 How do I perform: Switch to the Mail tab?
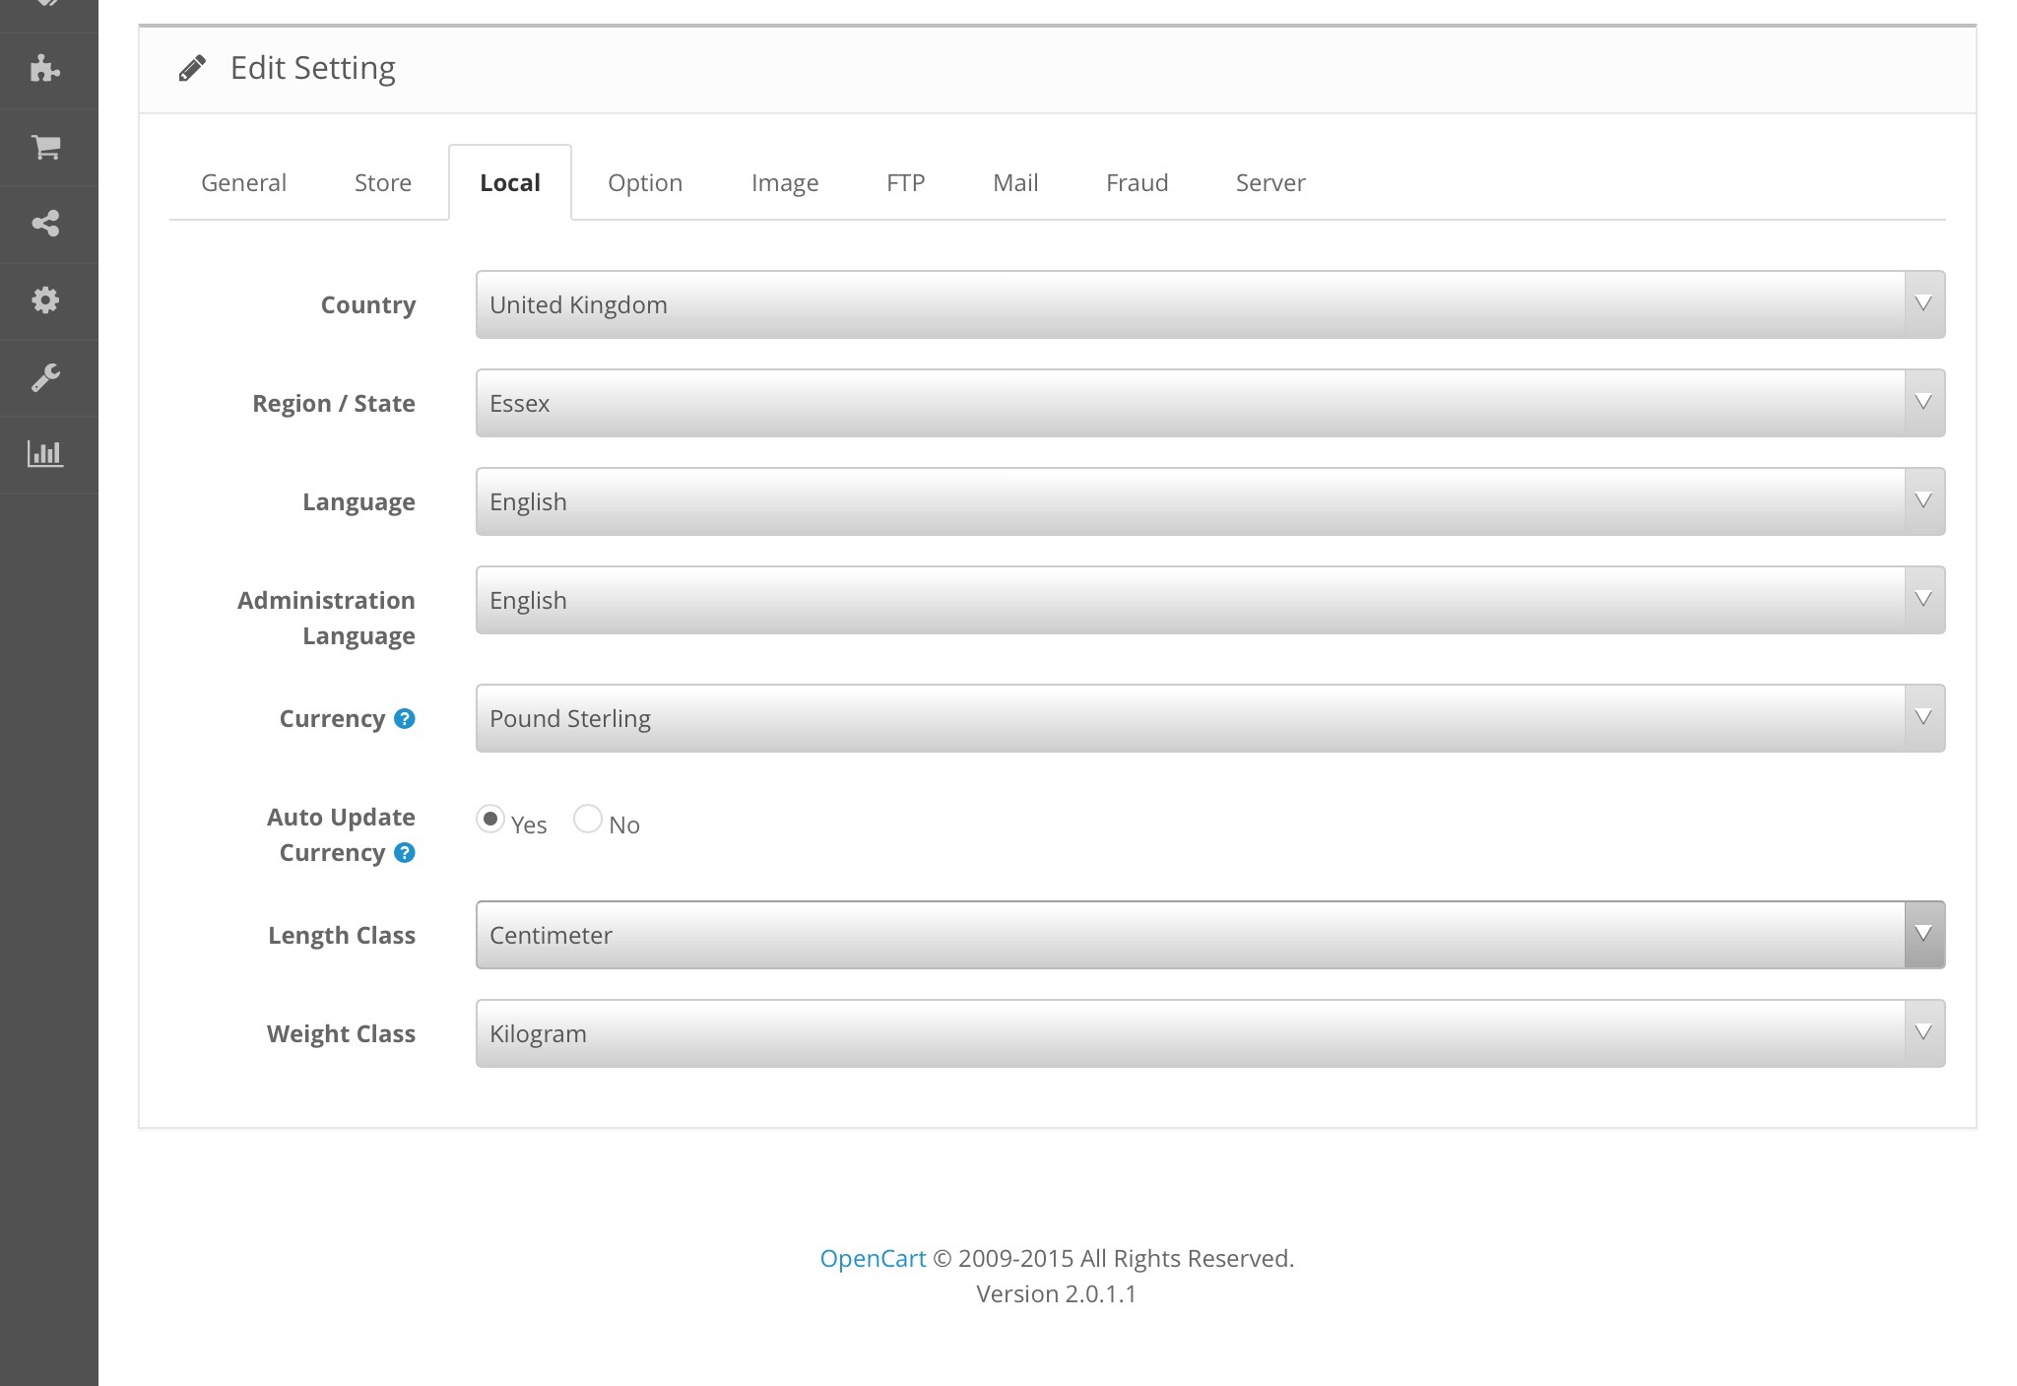(1015, 183)
